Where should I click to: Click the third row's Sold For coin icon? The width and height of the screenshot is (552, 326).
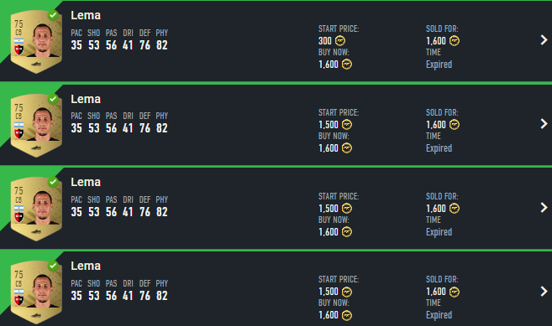(x=455, y=209)
